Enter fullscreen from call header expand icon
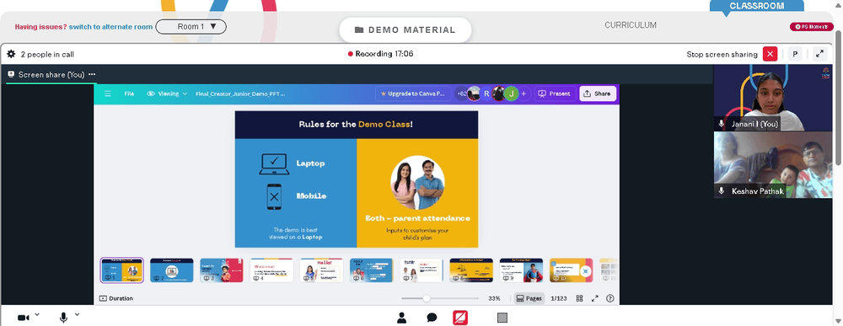The image size is (843, 326). [819, 54]
